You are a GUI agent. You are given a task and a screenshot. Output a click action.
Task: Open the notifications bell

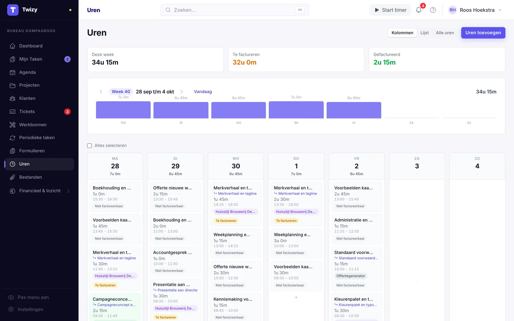(419, 10)
